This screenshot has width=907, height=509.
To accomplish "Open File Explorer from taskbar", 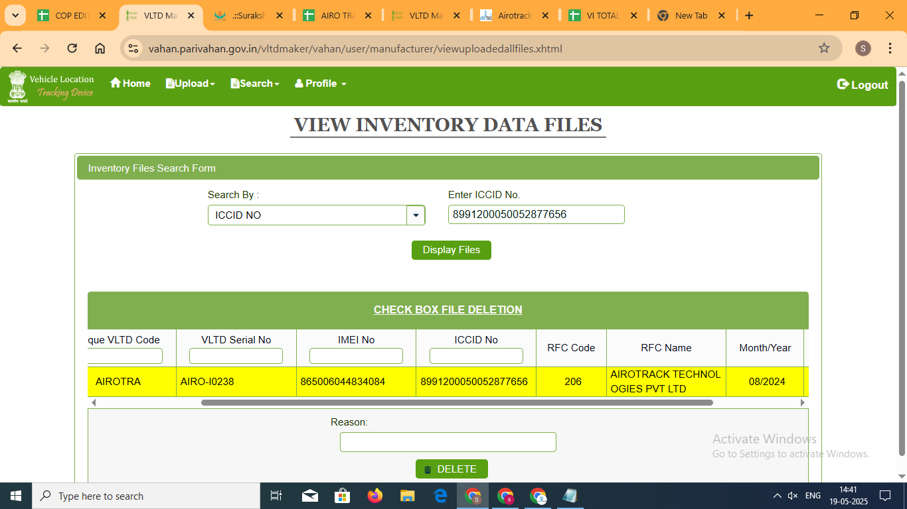I will coord(408,496).
